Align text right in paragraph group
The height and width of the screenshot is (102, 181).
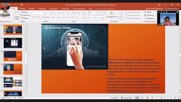pos(70,17)
